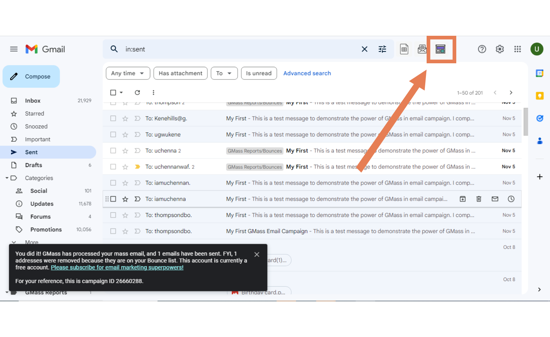The image size is (550, 337).
Task: Clear the in:sent search query
Action: click(x=364, y=49)
